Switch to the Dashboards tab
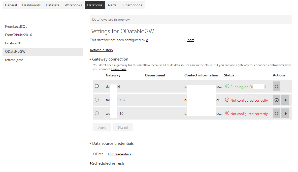The width and height of the screenshot is (298, 172). (31, 5)
